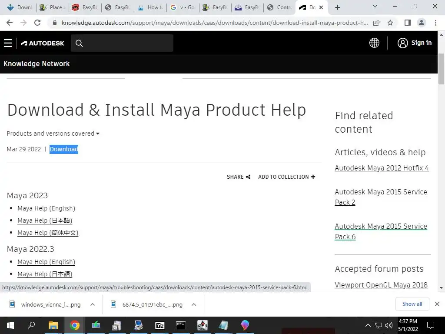Click SHARE

[x=239, y=177]
